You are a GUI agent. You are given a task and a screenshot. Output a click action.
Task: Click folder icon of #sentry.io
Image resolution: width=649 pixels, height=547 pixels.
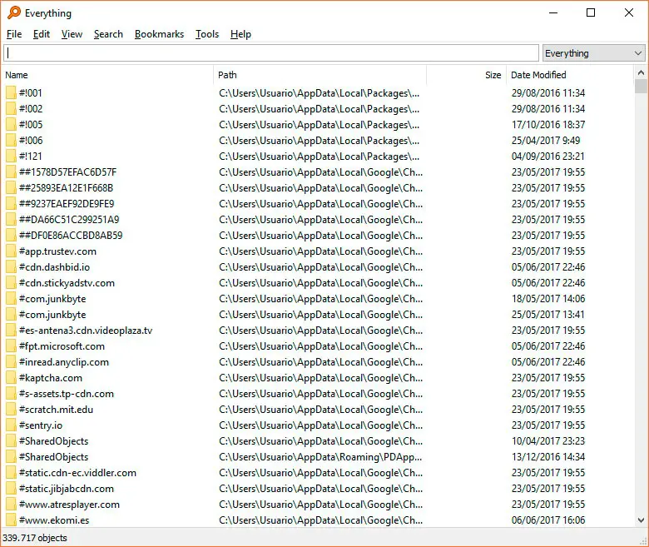coord(11,425)
